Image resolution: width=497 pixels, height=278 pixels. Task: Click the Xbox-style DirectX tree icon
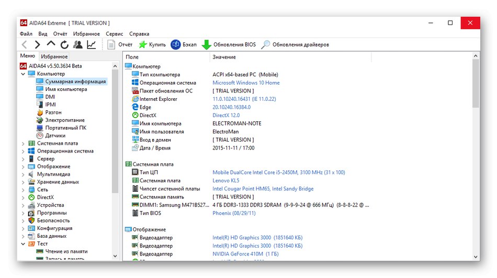click(31, 197)
